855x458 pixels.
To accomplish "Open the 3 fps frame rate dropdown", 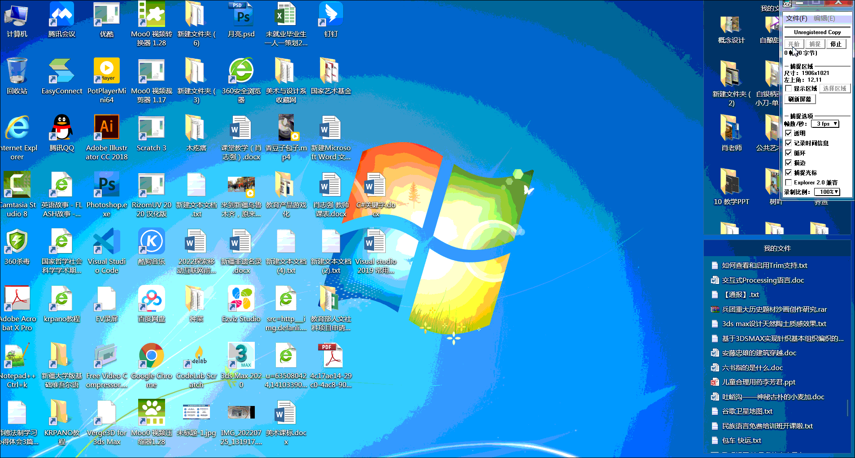I will click(x=825, y=124).
